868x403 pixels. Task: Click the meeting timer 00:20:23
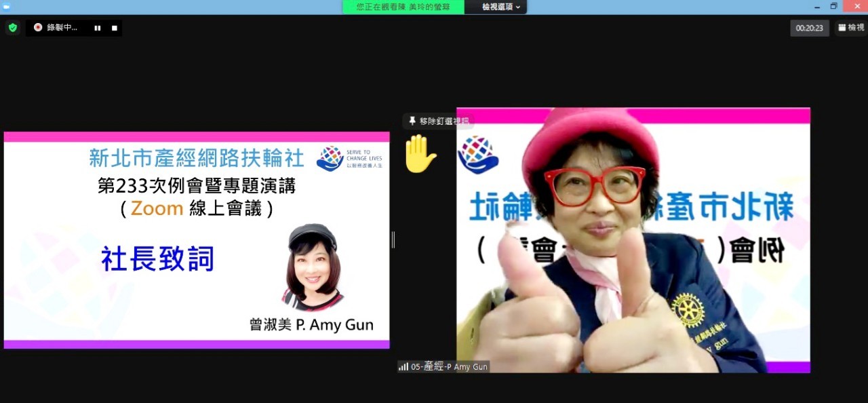coord(809,28)
